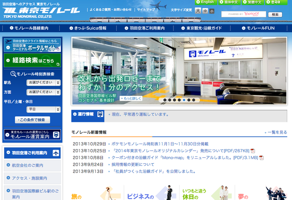Select first slideshow dot

tap(165, 100)
